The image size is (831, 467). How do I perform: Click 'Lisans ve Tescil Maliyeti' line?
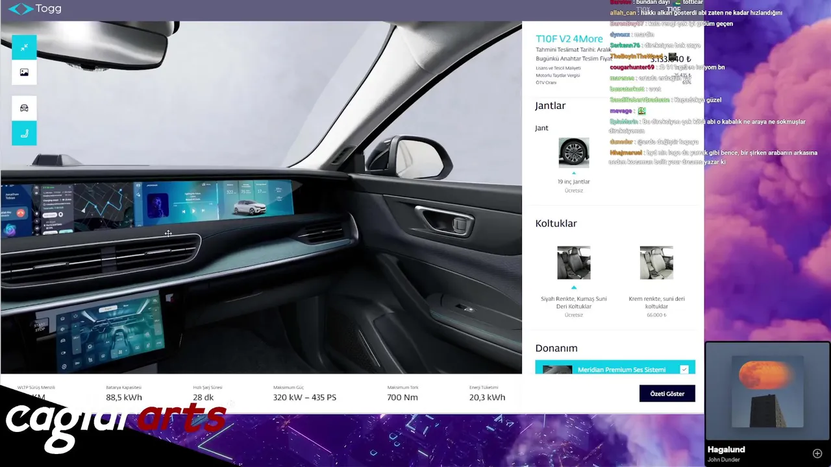pyautogui.click(x=558, y=68)
